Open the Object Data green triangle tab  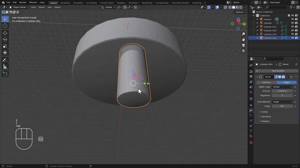click(251, 131)
